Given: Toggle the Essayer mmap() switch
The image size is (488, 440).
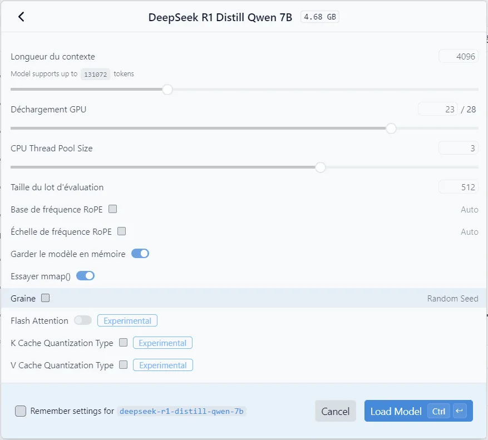Looking at the screenshot, I should click(x=85, y=276).
